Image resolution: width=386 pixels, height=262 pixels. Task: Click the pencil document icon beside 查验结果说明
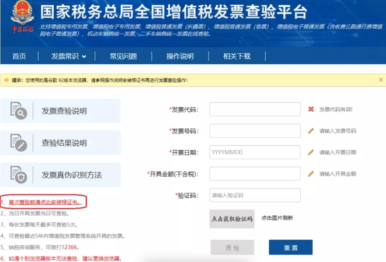click(19, 142)
